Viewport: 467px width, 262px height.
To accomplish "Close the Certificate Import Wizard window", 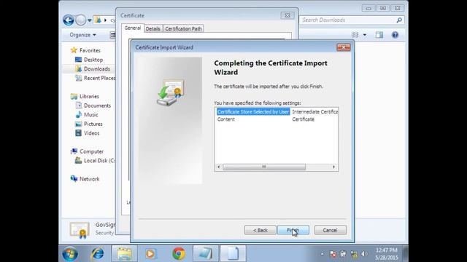I will [343, 47].
